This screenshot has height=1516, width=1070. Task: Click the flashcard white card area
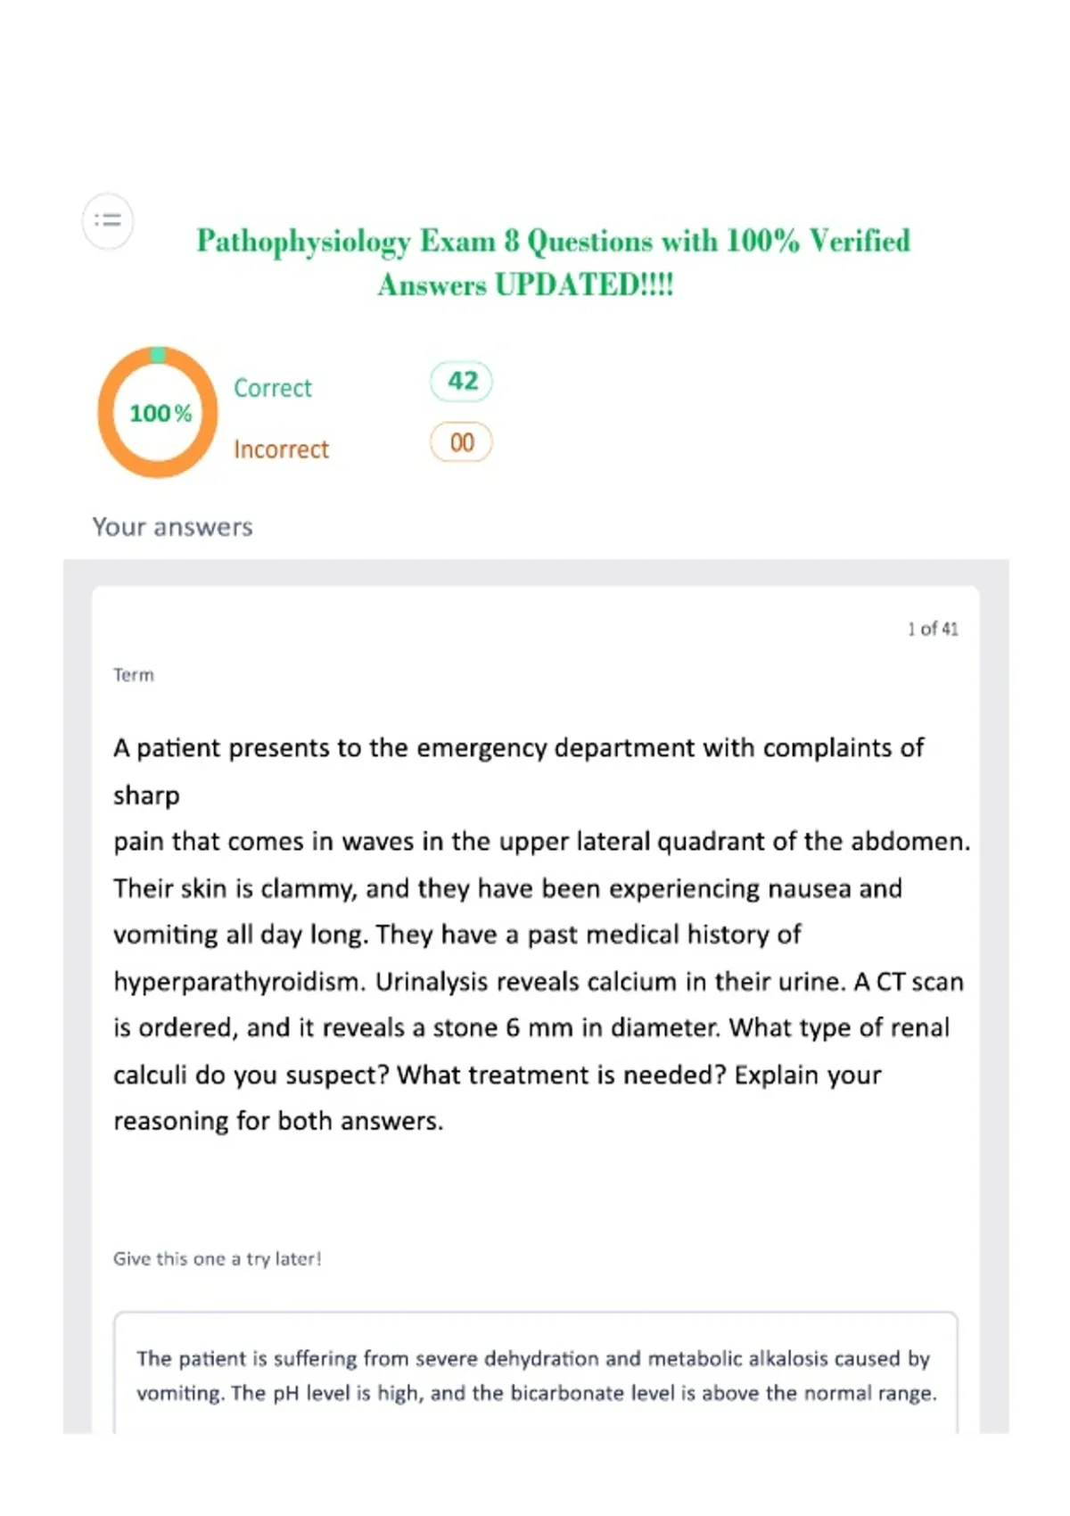pos(536,1009)
